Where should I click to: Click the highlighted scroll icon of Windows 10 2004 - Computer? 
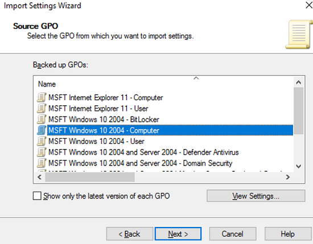click(x=42, y=130)
